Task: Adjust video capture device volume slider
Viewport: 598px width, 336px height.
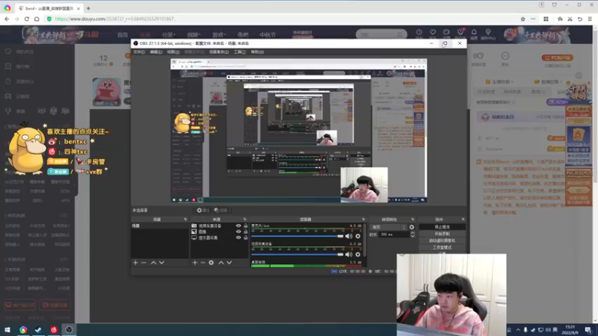Action: click(298, 254)
